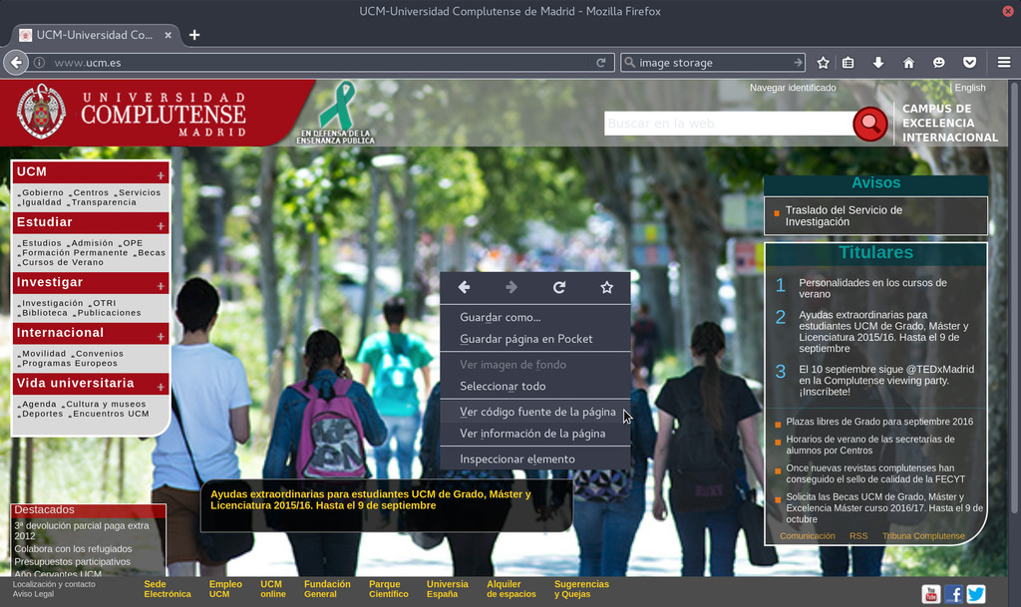Switch to the UCM-Universidad Complutense tab
The image size is (1021, 607).
click(95, 35)
